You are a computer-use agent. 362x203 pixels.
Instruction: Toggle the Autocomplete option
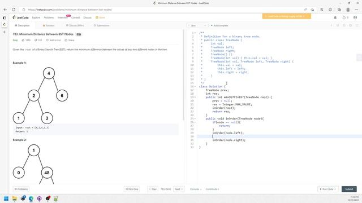pyautogui.click(x=219, y=25)
